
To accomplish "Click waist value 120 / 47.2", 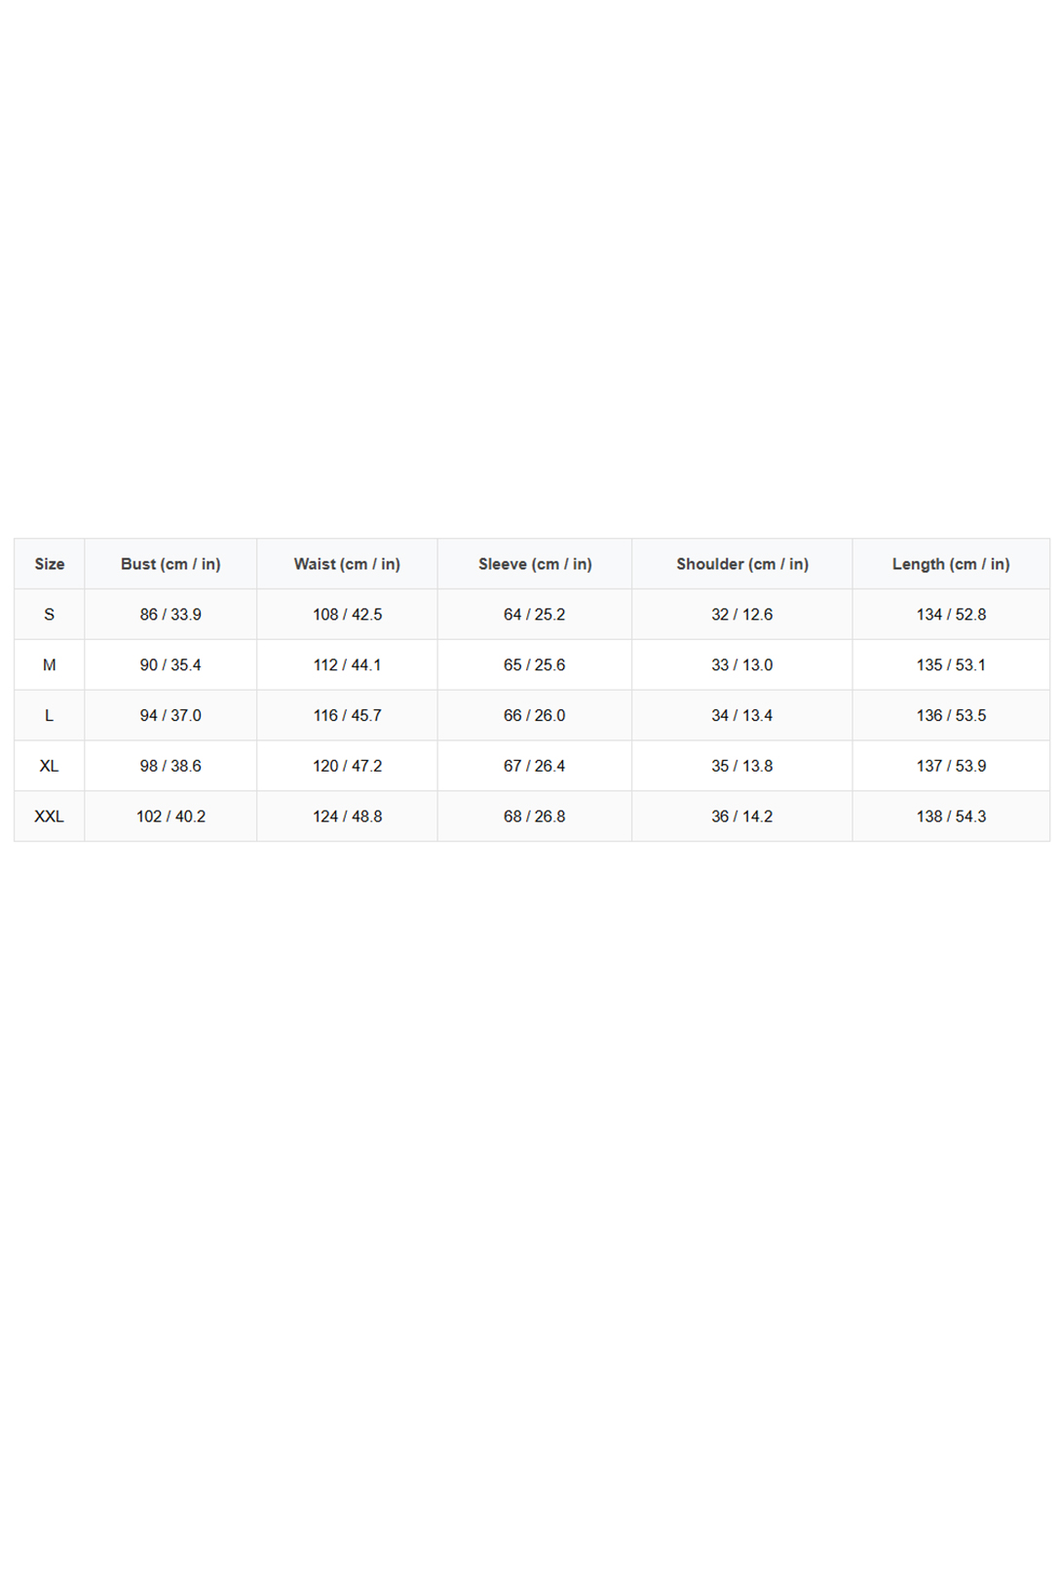I will 347,767.
